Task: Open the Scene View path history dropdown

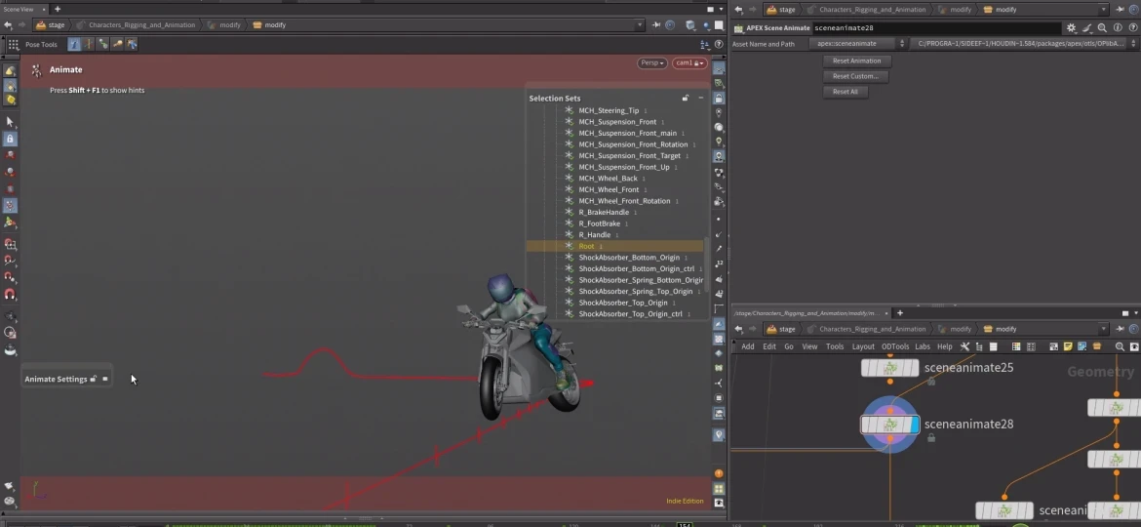Action: click(x=640, y=24)
